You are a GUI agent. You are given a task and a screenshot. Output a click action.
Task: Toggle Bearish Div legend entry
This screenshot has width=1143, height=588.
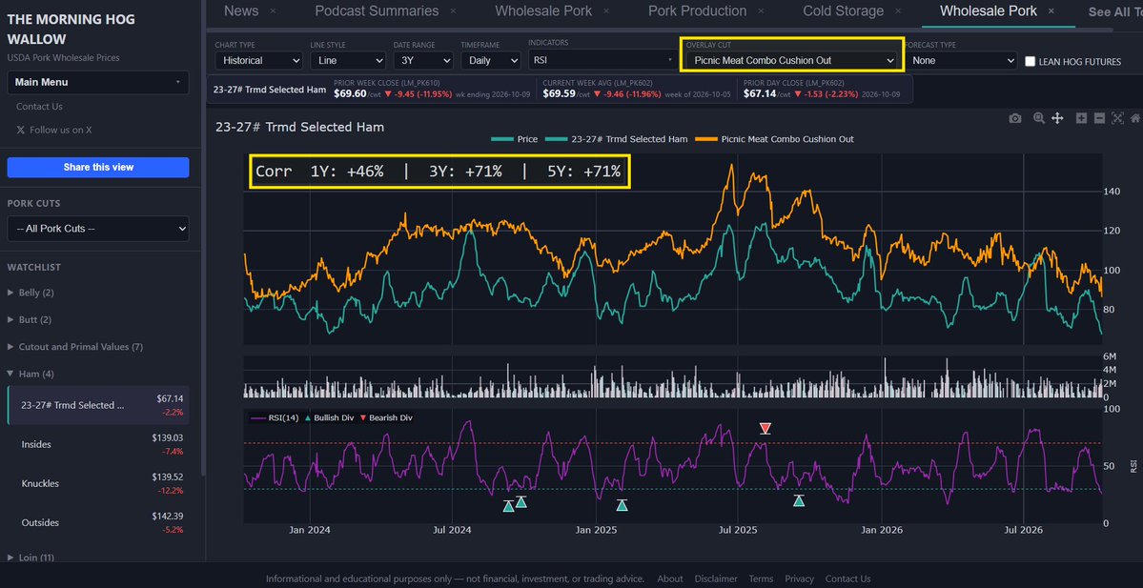[x=386, y=418]
